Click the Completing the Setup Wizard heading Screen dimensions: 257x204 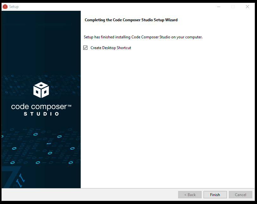(x=131, y=20)
